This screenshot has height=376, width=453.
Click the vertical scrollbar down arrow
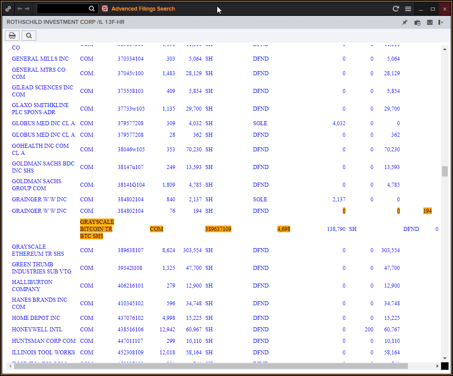445,358
